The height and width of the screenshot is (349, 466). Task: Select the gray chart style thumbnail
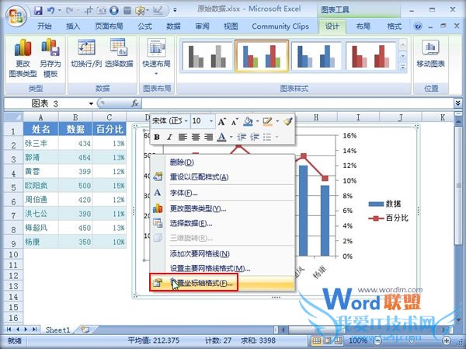pos(207,56)
